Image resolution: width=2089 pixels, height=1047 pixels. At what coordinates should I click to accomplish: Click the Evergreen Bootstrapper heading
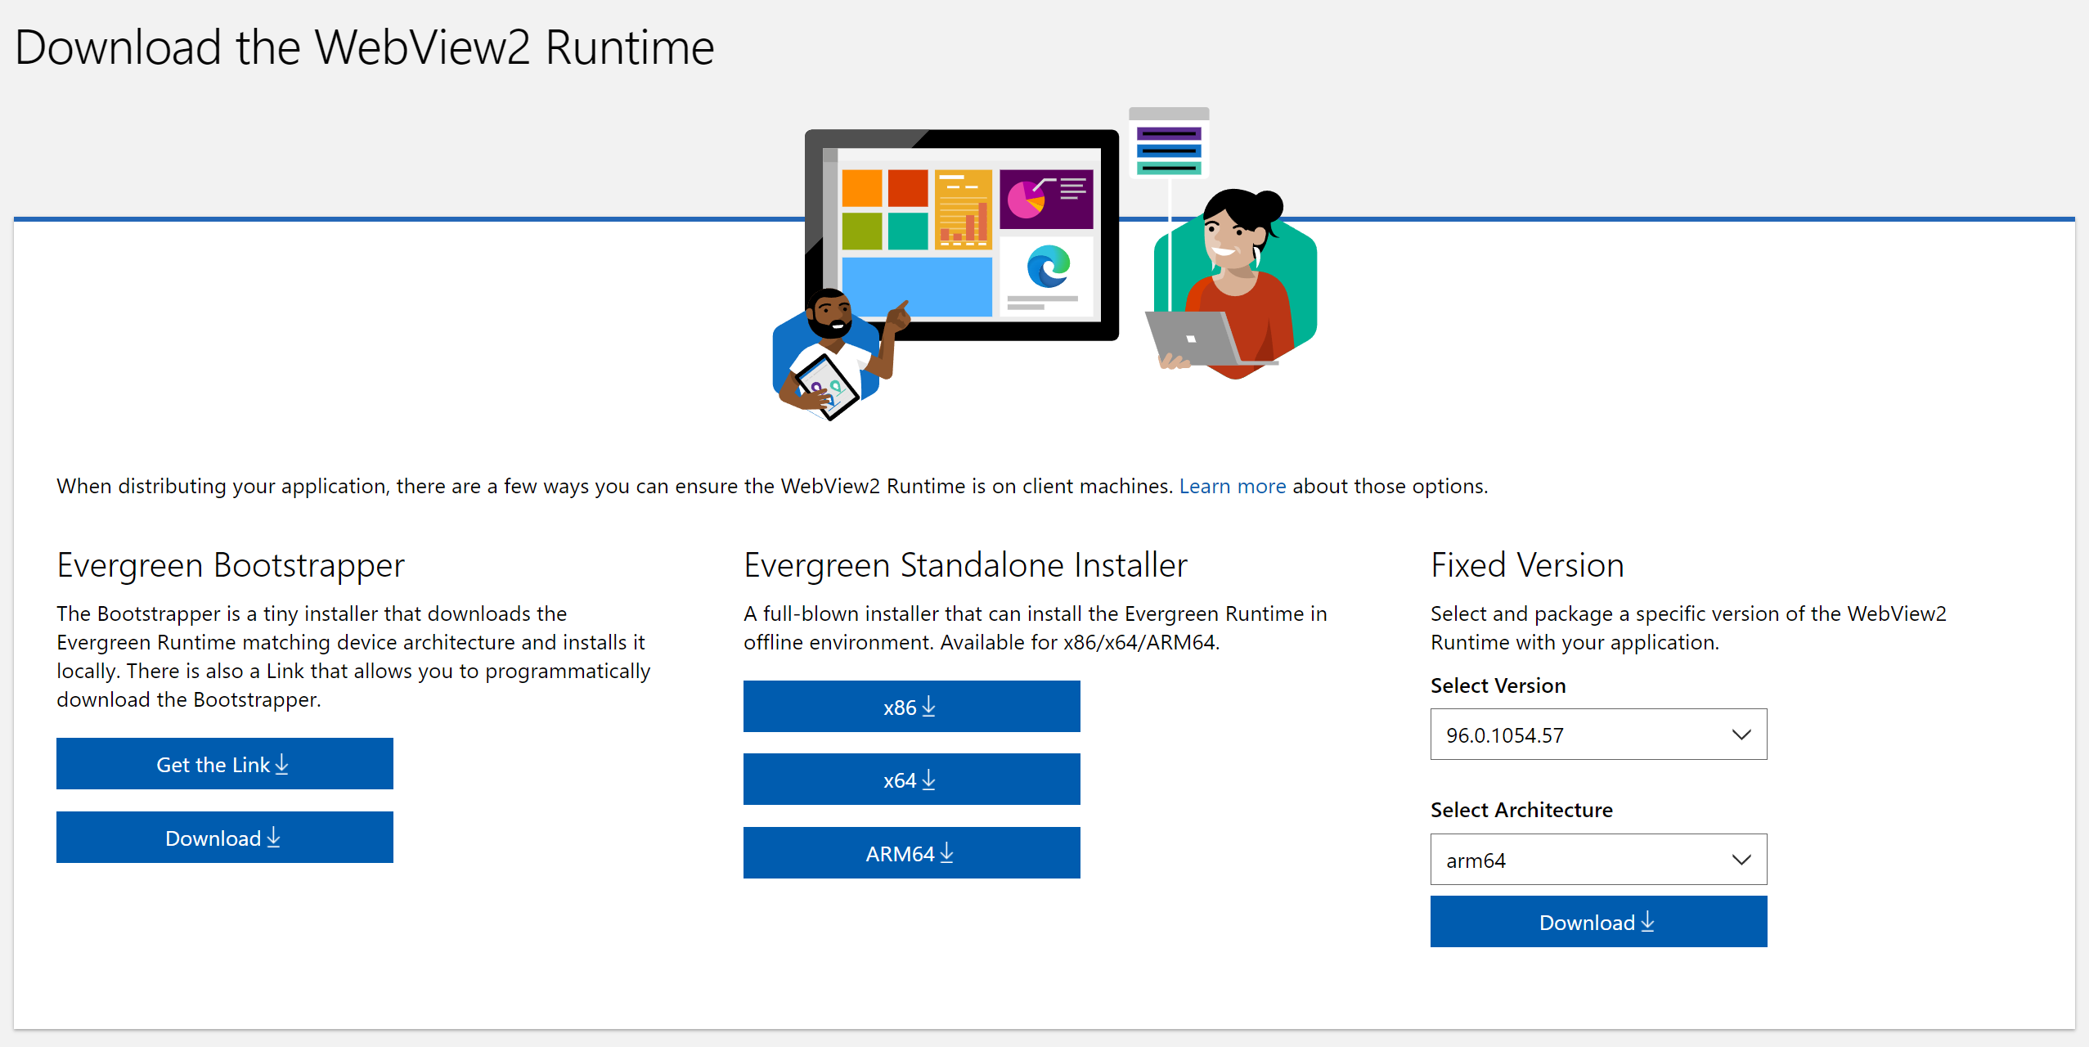[231, 565]
